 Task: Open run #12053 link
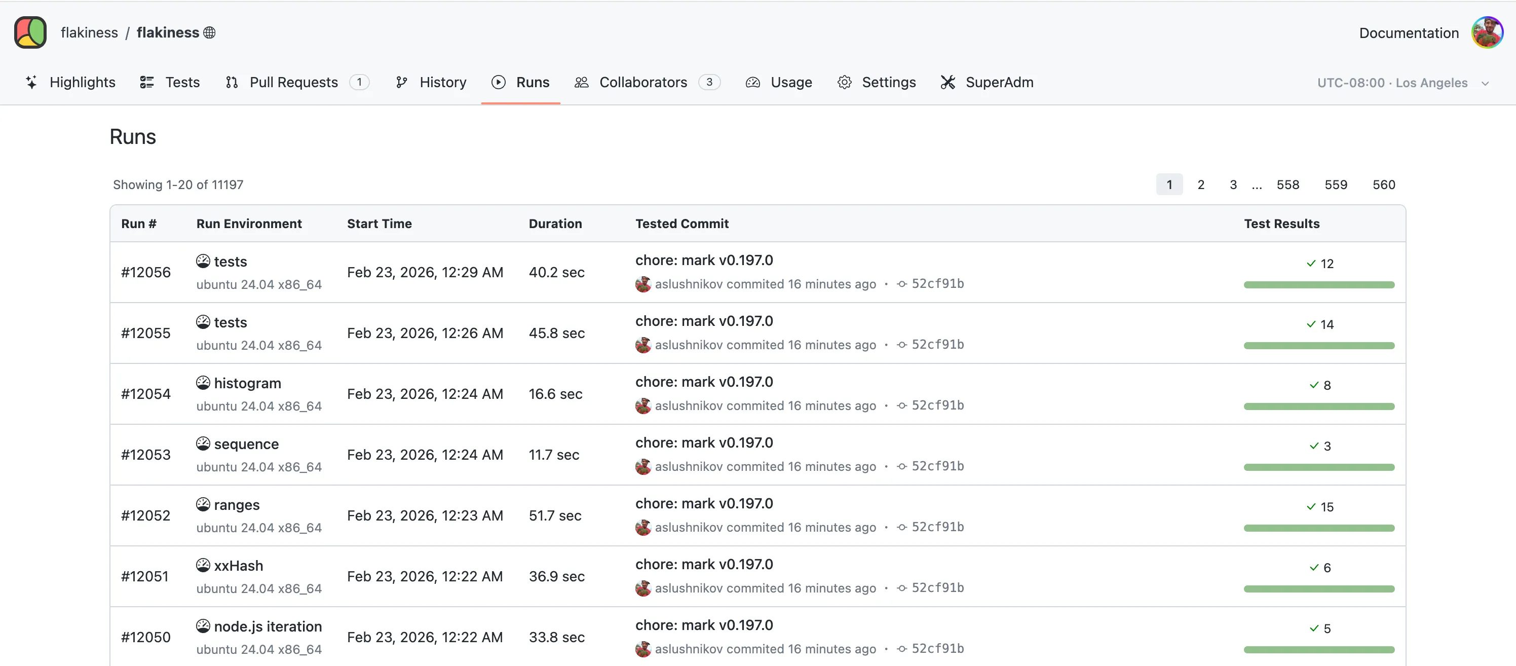click(145, 455)
